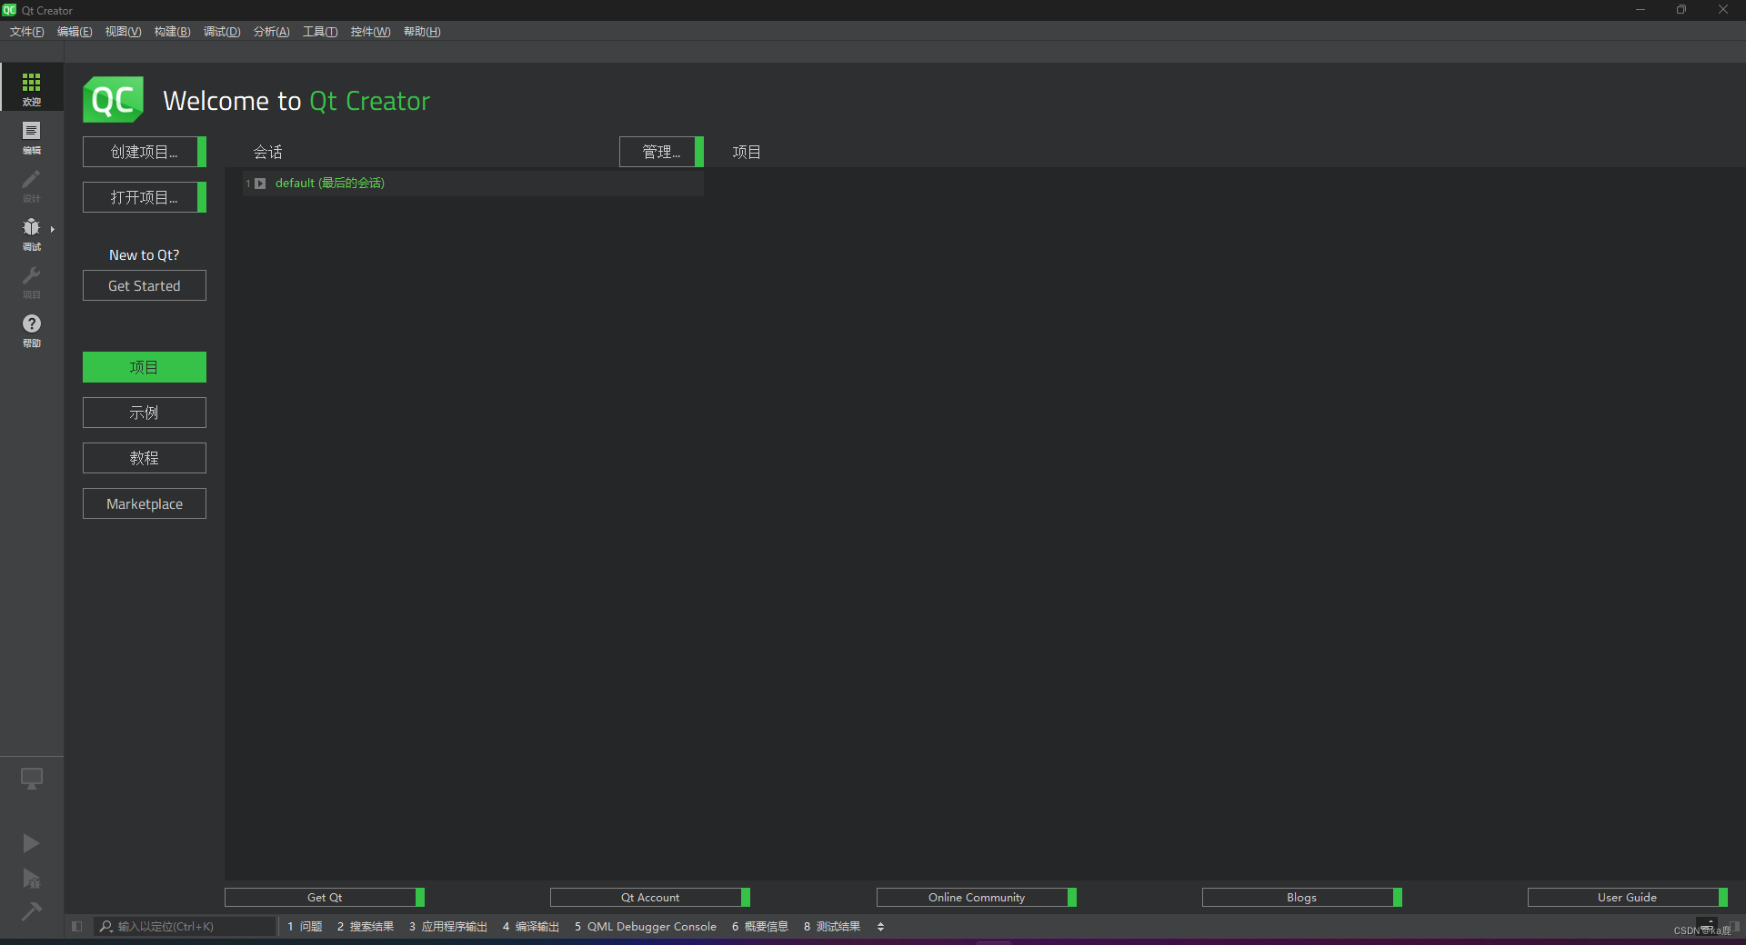Open the 构建(B) menu
The width and height of the screenshot is (1746, 945).
click(172, 32)
